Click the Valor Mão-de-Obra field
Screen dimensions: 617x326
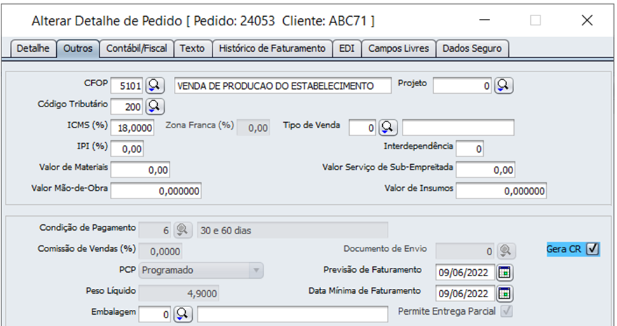click(x=156, y=191)
